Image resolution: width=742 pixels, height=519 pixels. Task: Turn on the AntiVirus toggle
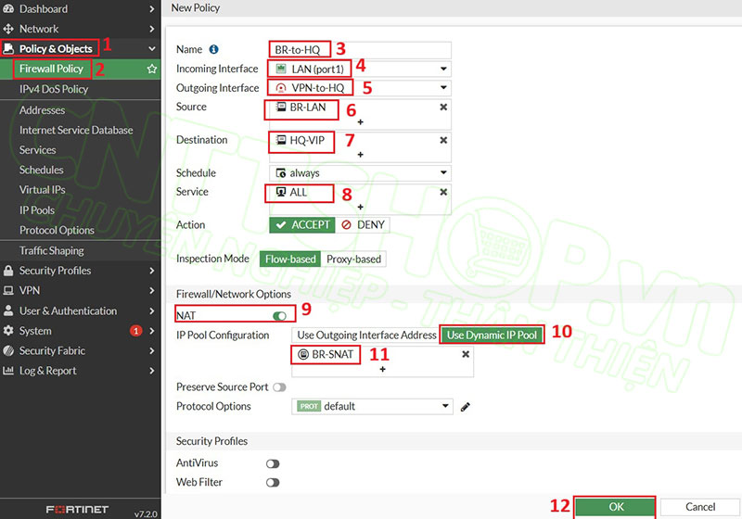(273, 462)
